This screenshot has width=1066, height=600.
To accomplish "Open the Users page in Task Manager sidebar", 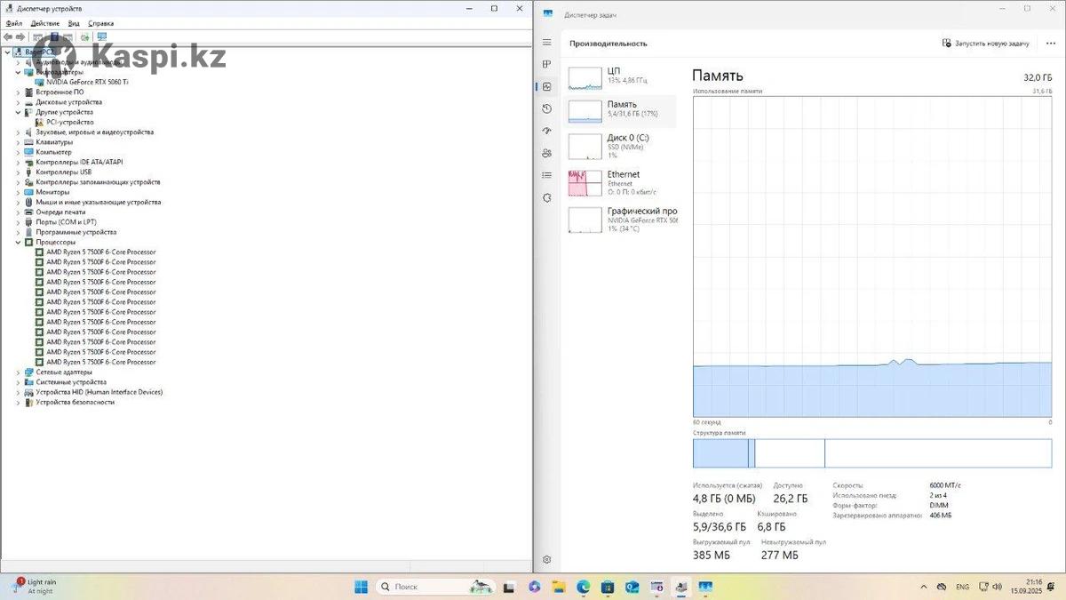I will tap(547, 153).
